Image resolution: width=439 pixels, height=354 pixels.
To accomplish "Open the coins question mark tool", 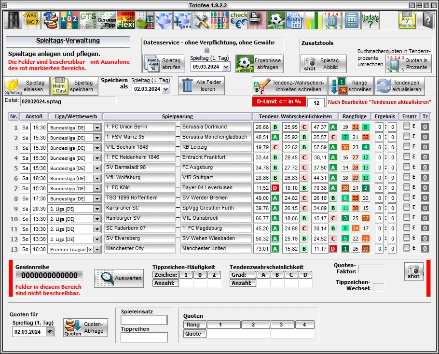I will pos(51,20).
